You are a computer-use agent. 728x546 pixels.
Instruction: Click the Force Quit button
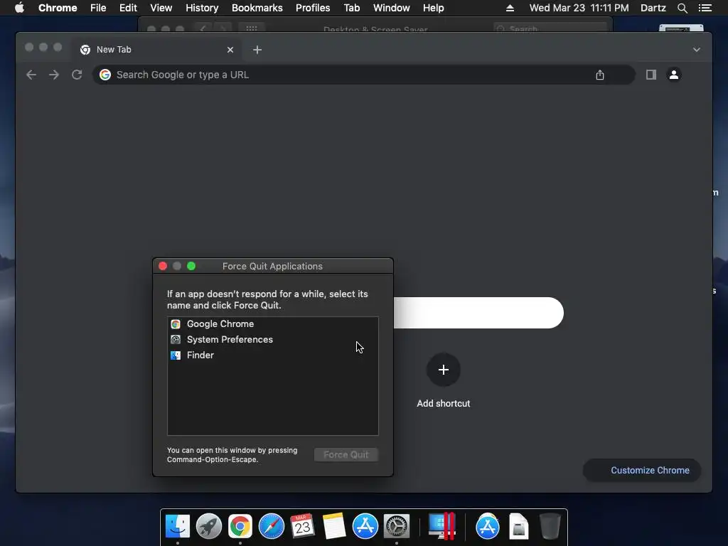(x=346, y=454)
